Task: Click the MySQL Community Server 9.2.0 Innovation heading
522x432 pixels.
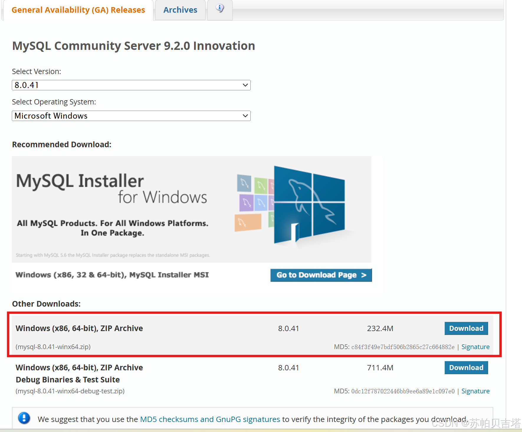Action: click(134, 46)
